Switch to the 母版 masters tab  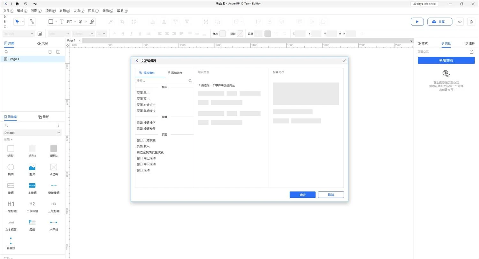tap(43, 117)
